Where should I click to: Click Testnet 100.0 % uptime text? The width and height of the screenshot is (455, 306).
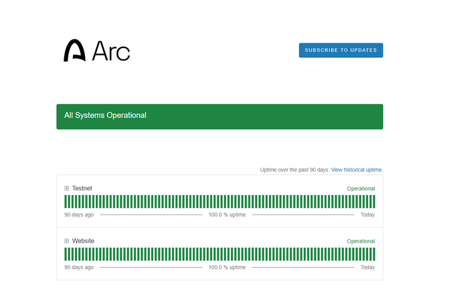pos(227,214)
